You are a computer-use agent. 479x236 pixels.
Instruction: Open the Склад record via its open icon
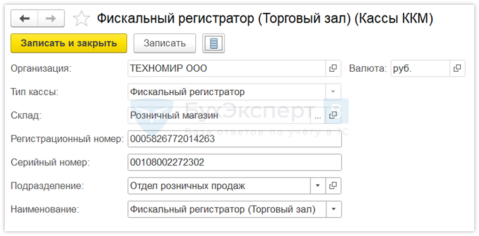point(333,115)
